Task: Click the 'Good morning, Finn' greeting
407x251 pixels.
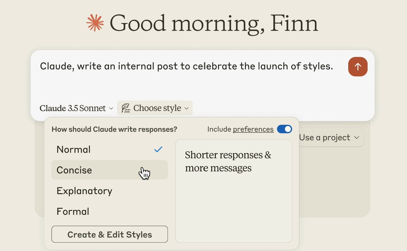Action: [x=214, y=23]
